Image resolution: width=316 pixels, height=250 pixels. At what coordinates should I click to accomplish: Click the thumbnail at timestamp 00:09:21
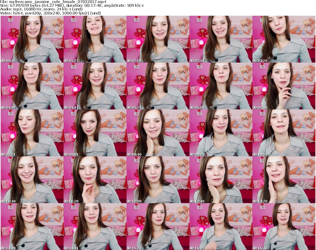pos(221,133)
